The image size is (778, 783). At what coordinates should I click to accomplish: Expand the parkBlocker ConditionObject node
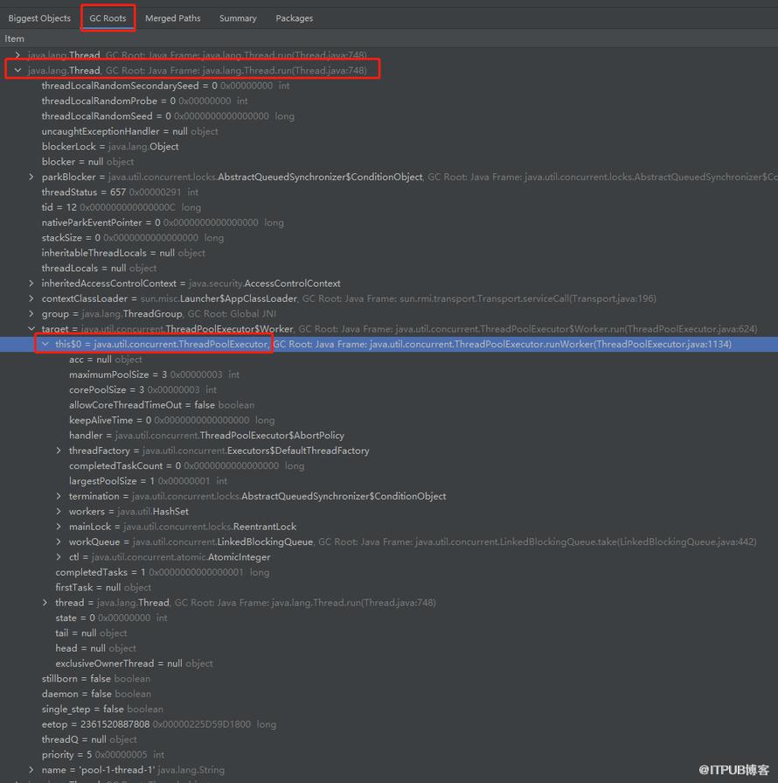(31, 177)
